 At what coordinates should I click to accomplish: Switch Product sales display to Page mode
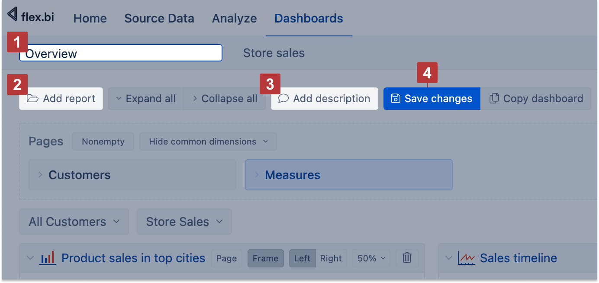point(226,258)
